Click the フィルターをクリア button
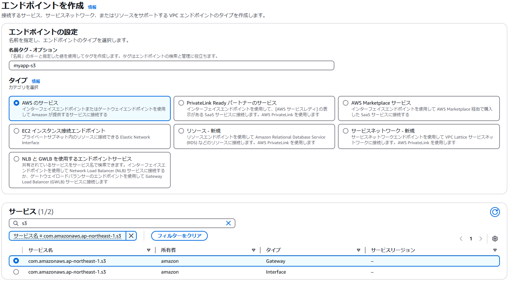Image resolution: width=509 pixels, height=282 pixels. pyautogui.click(x=179, y=236)
